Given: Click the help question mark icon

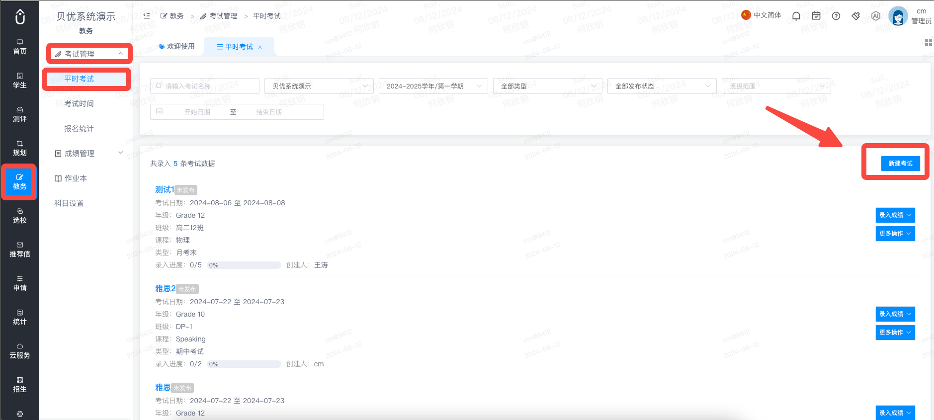Looking at the screenshot, I should 836,16.
